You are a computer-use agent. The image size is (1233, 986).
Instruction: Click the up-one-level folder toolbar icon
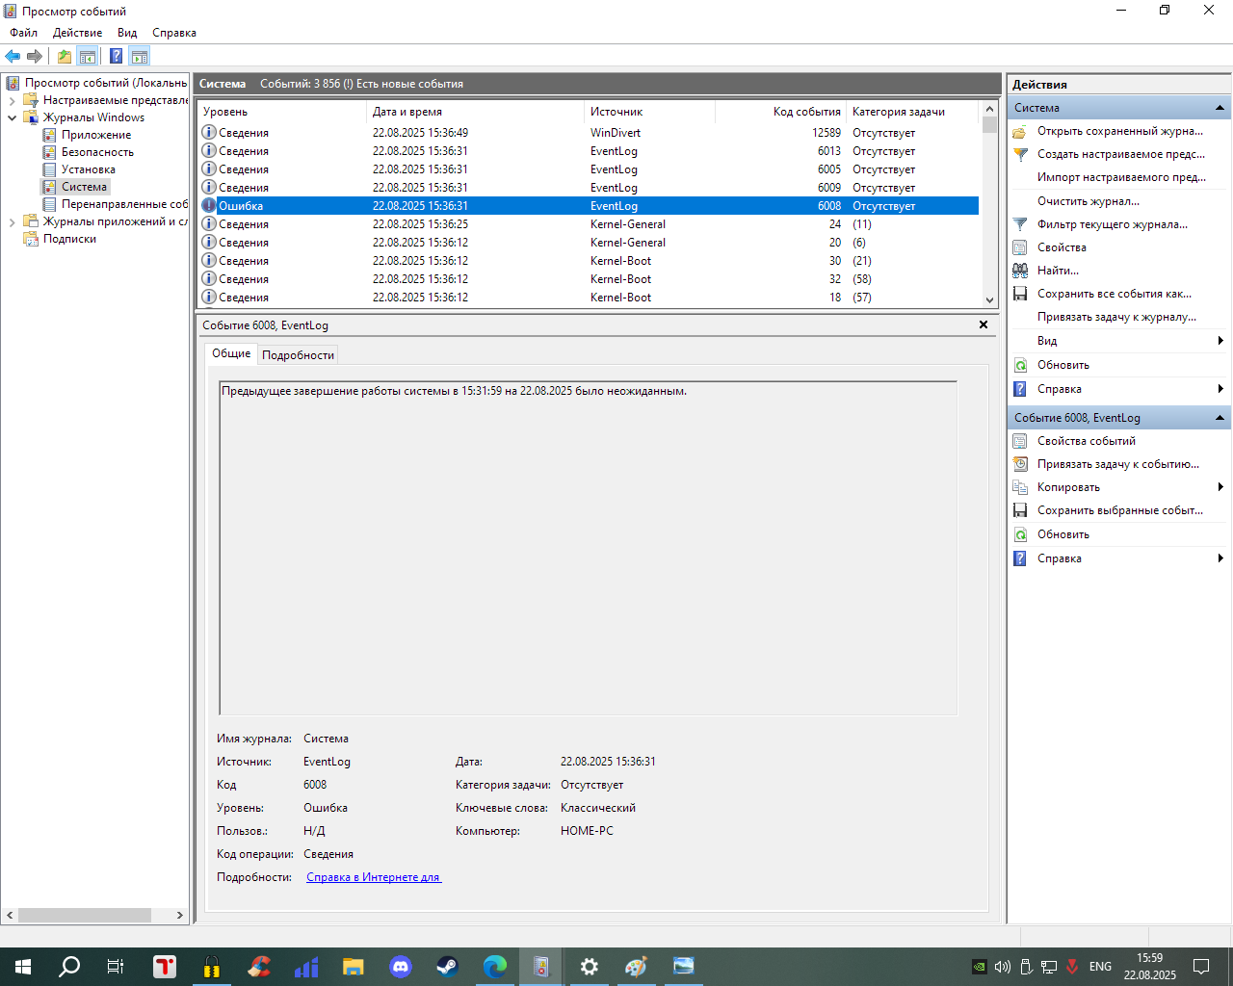[x=64, y=56]
